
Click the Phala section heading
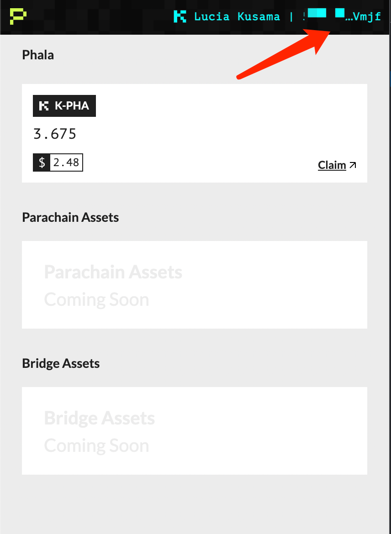click(x=38, y=55)
